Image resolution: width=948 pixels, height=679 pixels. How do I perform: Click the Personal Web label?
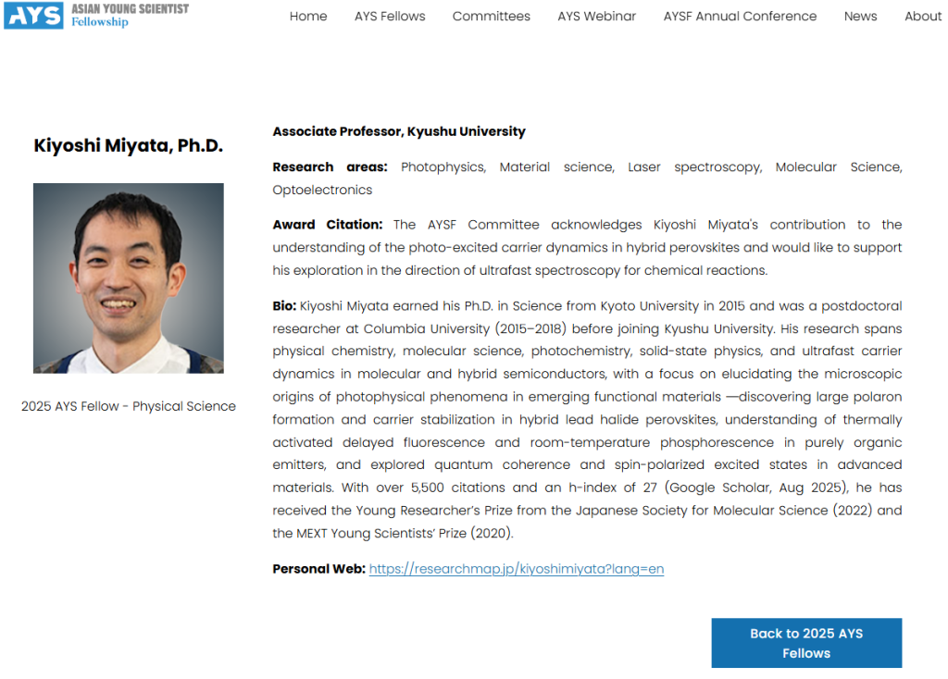point(318,569)
